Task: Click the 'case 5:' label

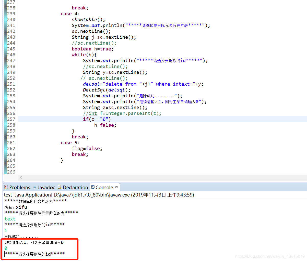Action: coord(70,143)
